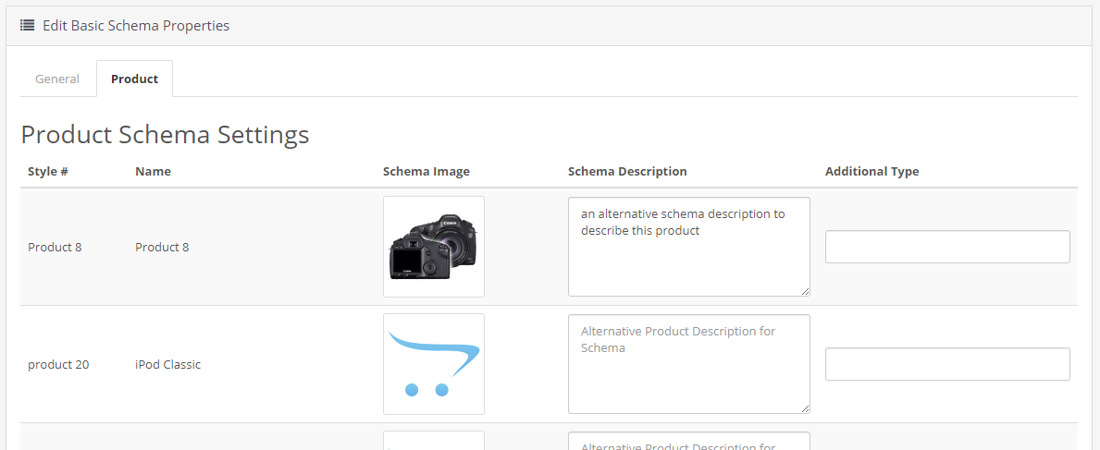Screen dimensions: 1100x450
Task: Open the cart placeholder image for iPod Classic
Action: [434, 364]
